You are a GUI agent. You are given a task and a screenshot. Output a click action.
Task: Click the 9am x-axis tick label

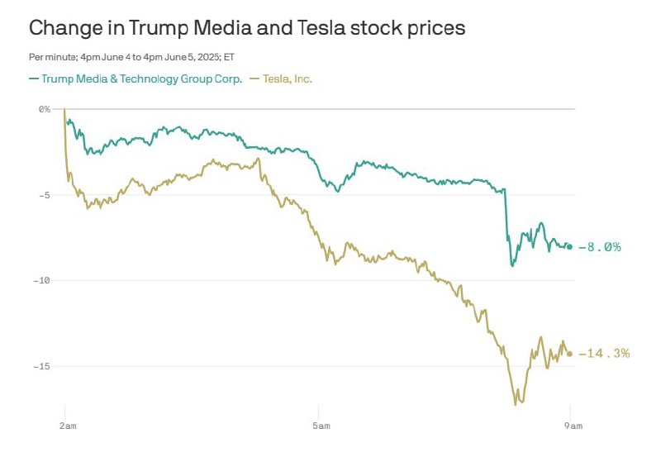[573, 426]
